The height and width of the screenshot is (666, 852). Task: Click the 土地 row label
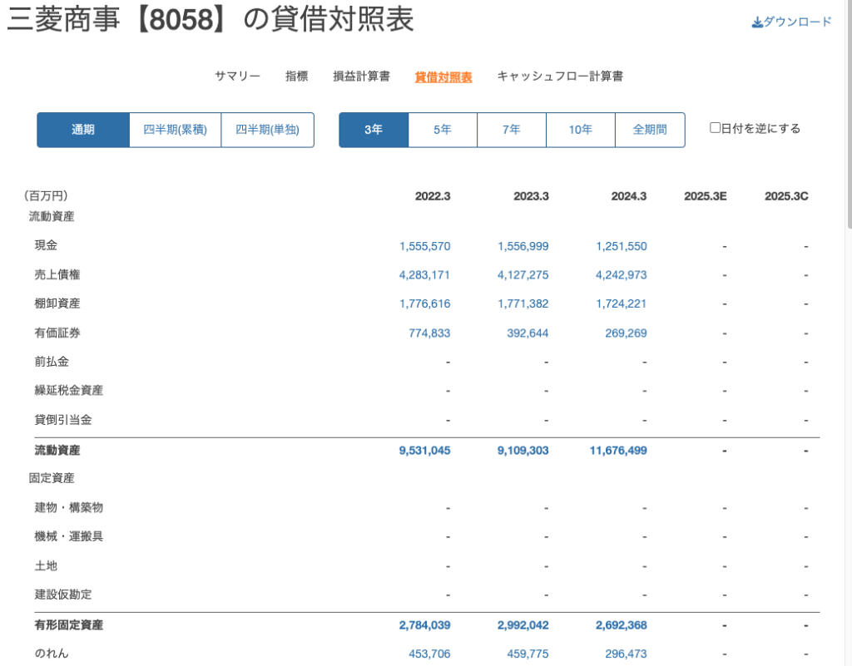coord(47,565)
